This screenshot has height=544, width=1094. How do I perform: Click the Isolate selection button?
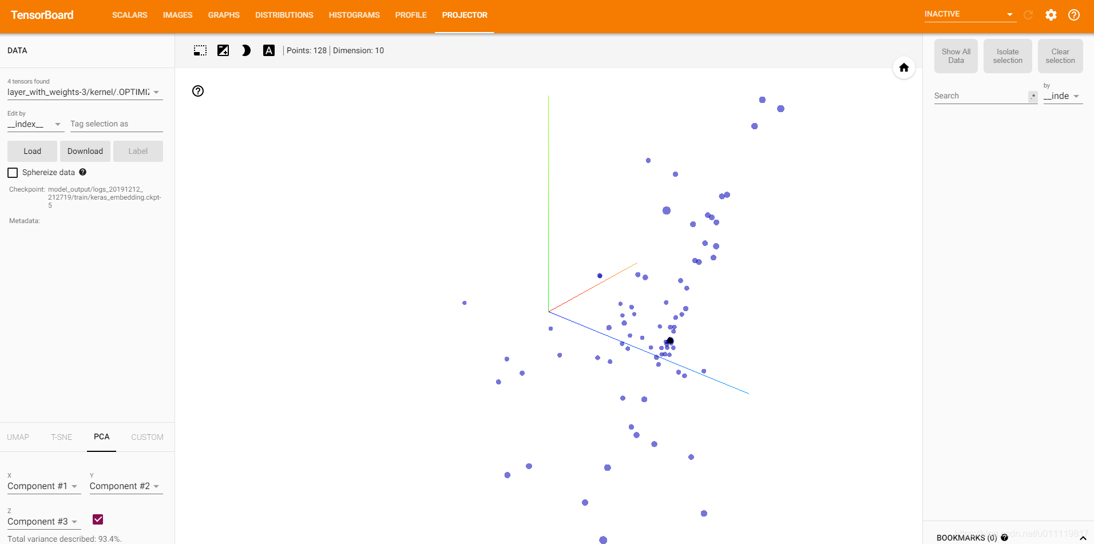click(x=1008, y=56)
